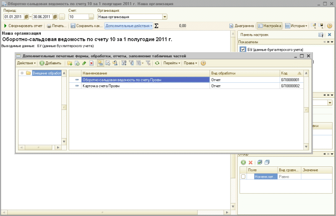Sort by the Код column header
This screenshot has height=216, width=336.
point(291,73)
